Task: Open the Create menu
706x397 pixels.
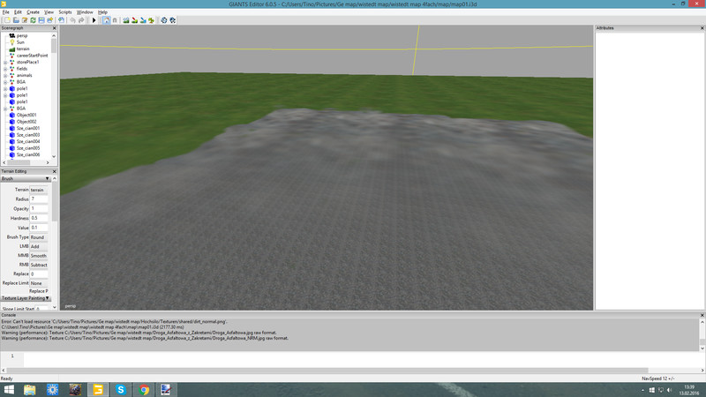Action: click(x=33, y=12)
